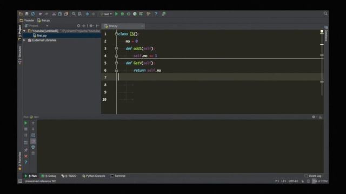Click the Redo arrow in the toolbar

pyautogui.click(x=46, y=14)
